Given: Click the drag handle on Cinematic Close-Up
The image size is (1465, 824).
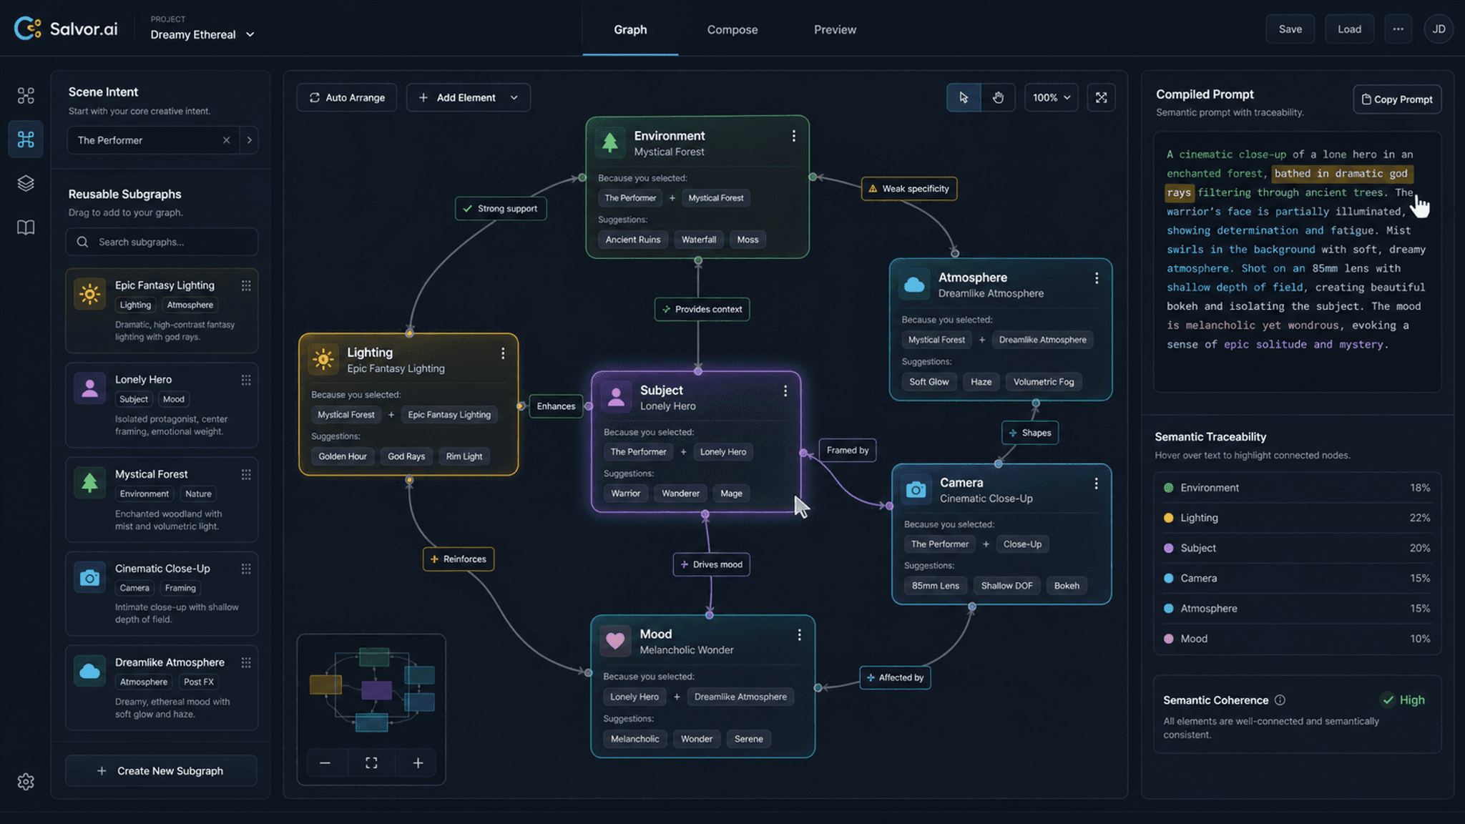Looking at the screenshot, I should 246,569.
